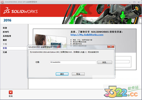Select 序列号 step in sidebar
The width and height of the screenshot is (142, 100).
click(6, 32)
